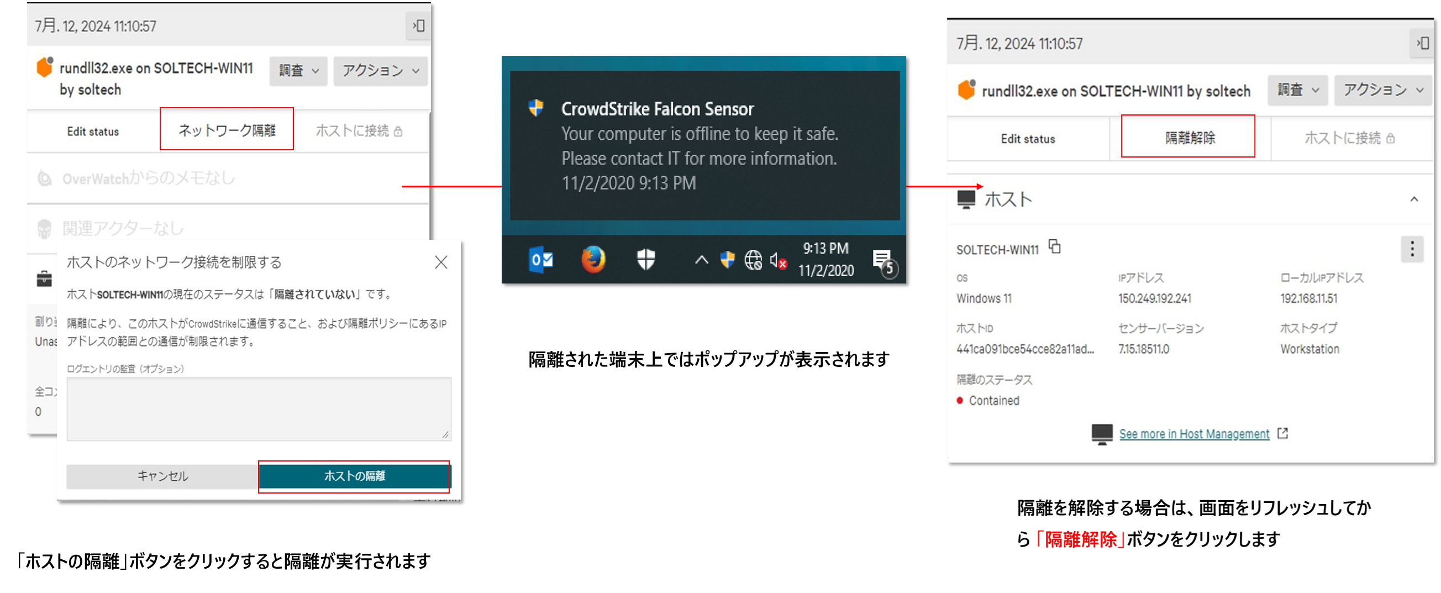Viewport: 1441px width, 593px height.
Task: Click external link icon next to Host Management
Action: click(x=1282, y=433)
